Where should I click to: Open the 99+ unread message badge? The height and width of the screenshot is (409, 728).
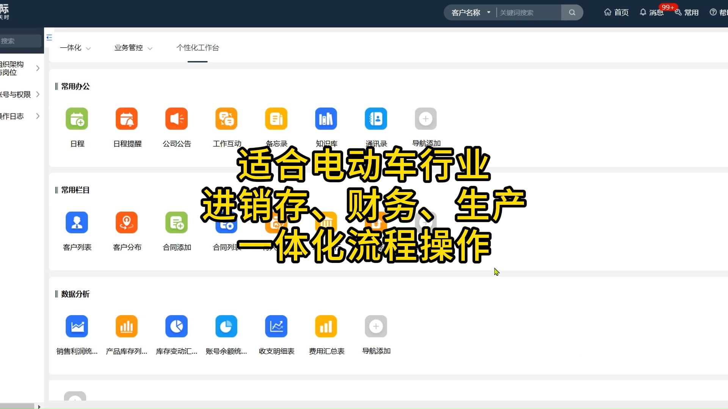pyautogui.click(x=668, y=7)
